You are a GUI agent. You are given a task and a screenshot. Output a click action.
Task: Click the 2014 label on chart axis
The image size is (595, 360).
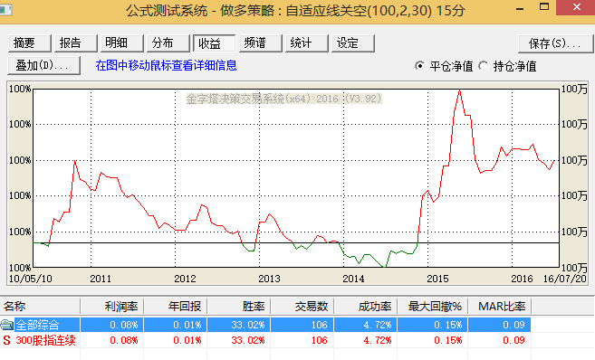[x=353, y=279]
